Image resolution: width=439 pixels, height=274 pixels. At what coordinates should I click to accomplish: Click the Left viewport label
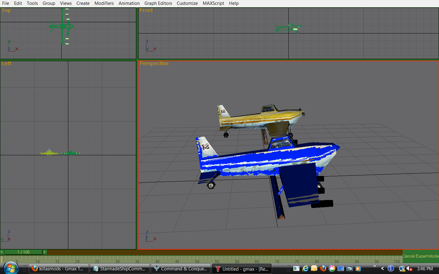click(x=6, y=64)
